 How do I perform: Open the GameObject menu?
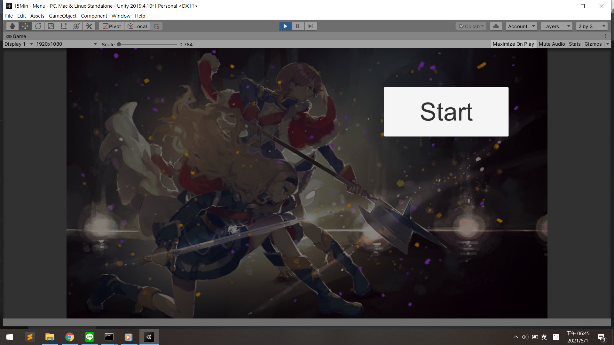pos(62,16)
